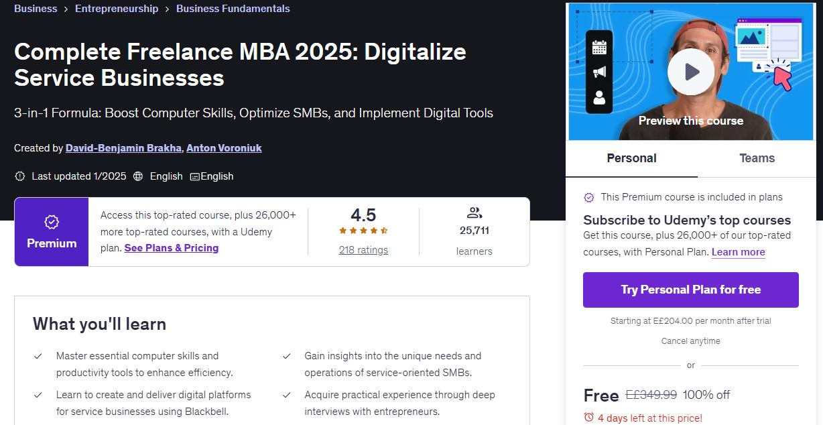Screen dimensions: 823x425
Task: Go to Business Fundamentals category
Action: [x=233, y=9]
